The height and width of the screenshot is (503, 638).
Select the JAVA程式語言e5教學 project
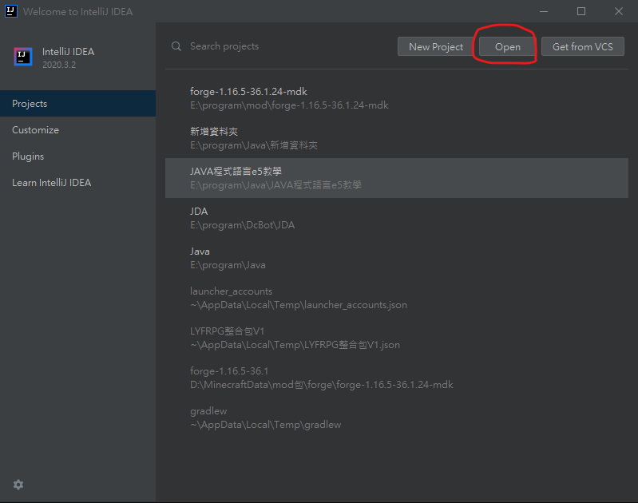(x=397, y=178)
